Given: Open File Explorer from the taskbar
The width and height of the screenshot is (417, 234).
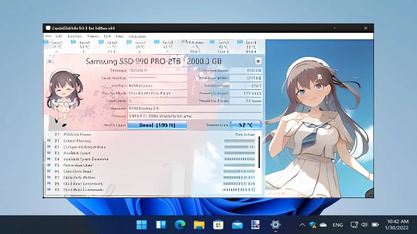Looking at the screenshot, I should coord(199,225).
